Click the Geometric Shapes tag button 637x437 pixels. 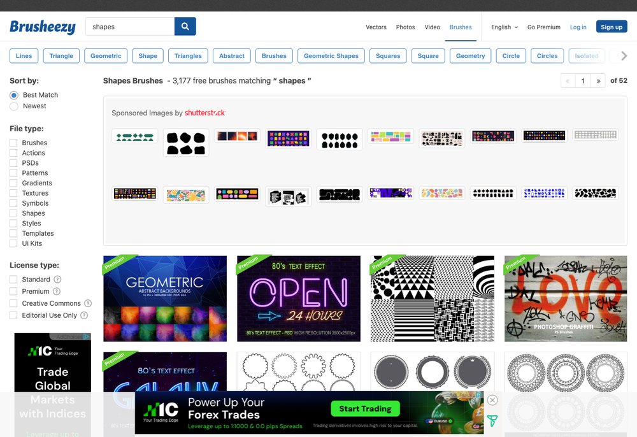tap(331, 56)
